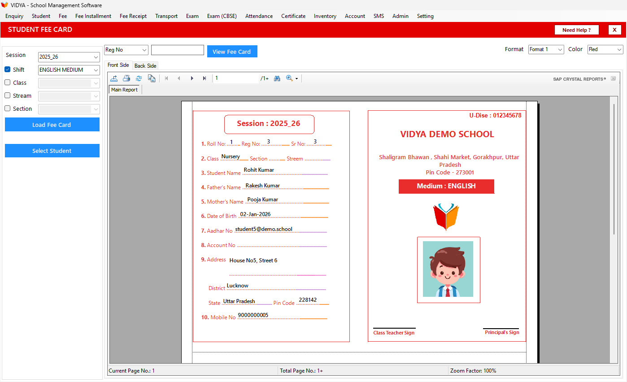627x382 pixels.
Task: Click the mobile number 9000000005
Action: [x=253, y=315]
